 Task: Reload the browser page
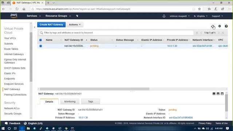(17, 9)
